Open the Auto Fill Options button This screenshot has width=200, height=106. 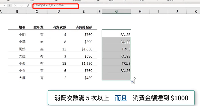point(133,82)
